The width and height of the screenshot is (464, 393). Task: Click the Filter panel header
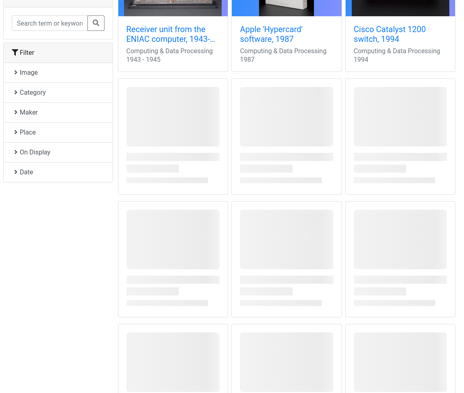pyautogui.click(x=58, y=53)
